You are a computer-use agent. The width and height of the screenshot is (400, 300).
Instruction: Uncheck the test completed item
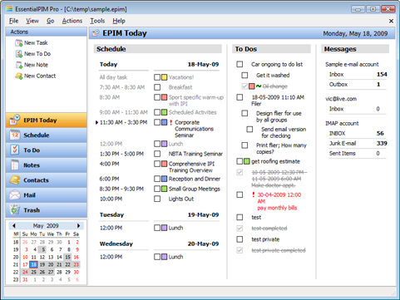[x=240, y=229]
